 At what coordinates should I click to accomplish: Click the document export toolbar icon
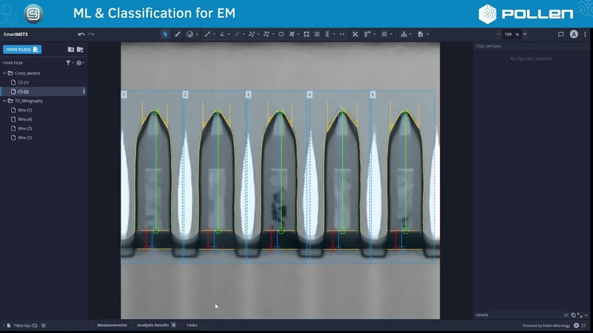pyautogui.click(x=420, y=34)
